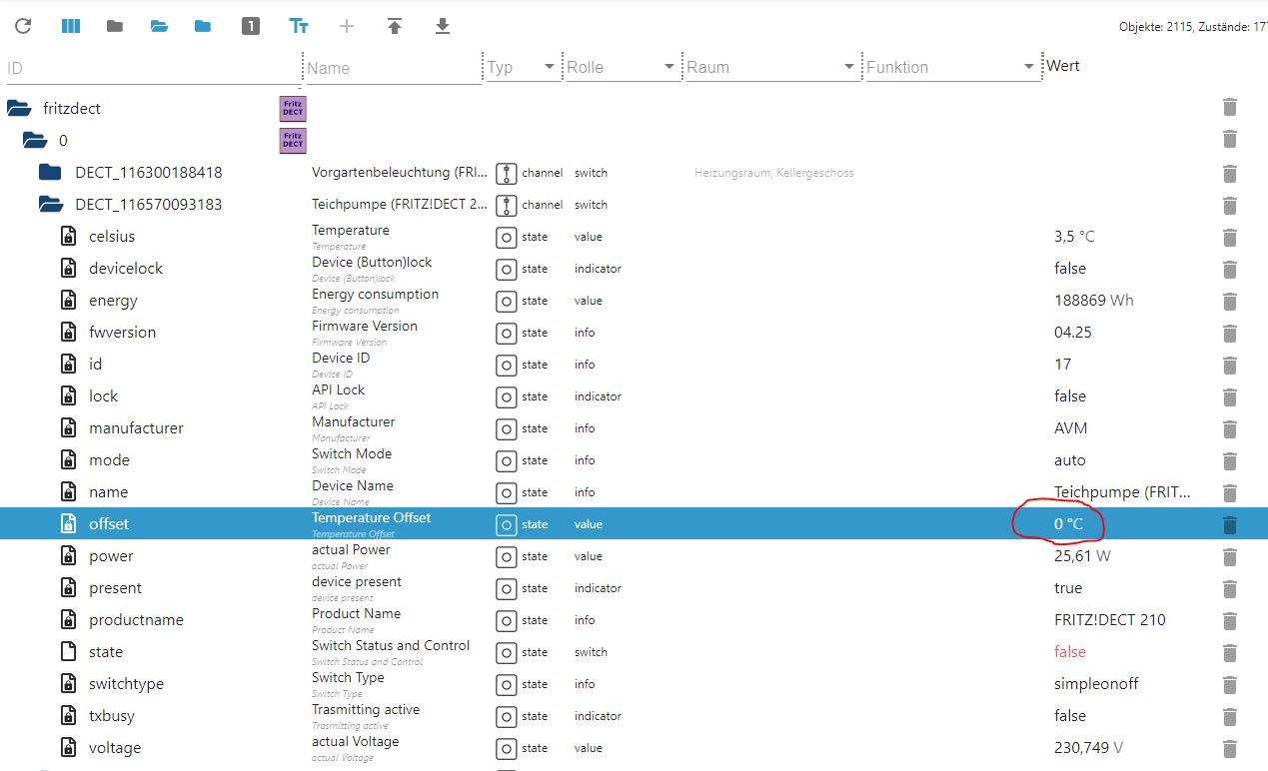Open the Rolle filter dropdown
This screenshot has width=1268, height=771.
(669, 67)
